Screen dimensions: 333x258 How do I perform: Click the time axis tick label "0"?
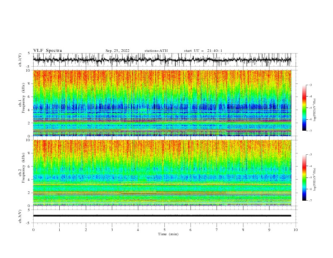(33, 230)
